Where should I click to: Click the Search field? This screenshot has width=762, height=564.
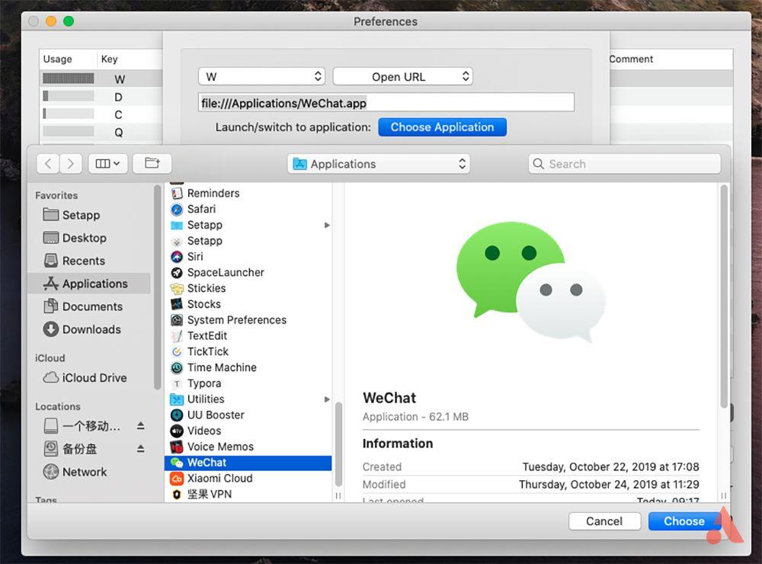625,164
